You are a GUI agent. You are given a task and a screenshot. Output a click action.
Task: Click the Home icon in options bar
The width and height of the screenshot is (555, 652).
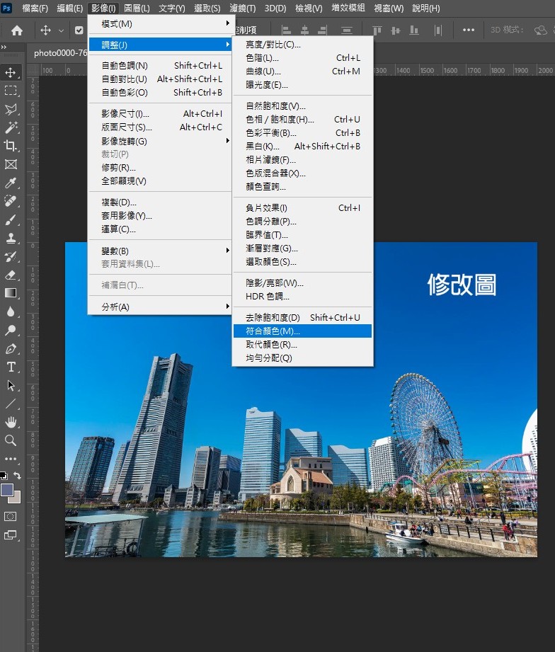click(16, 30)
